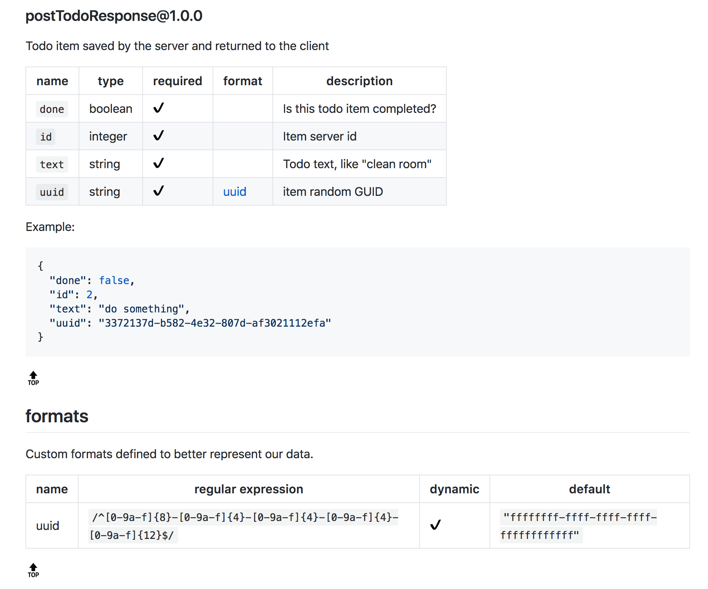
Task: Open the uuid format link
Action: click(234, 191)
